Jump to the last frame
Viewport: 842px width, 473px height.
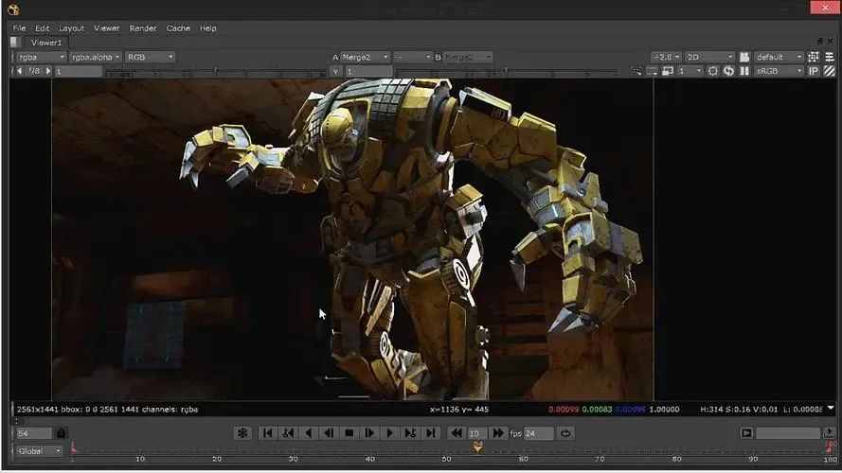click(x=431, y=433)
